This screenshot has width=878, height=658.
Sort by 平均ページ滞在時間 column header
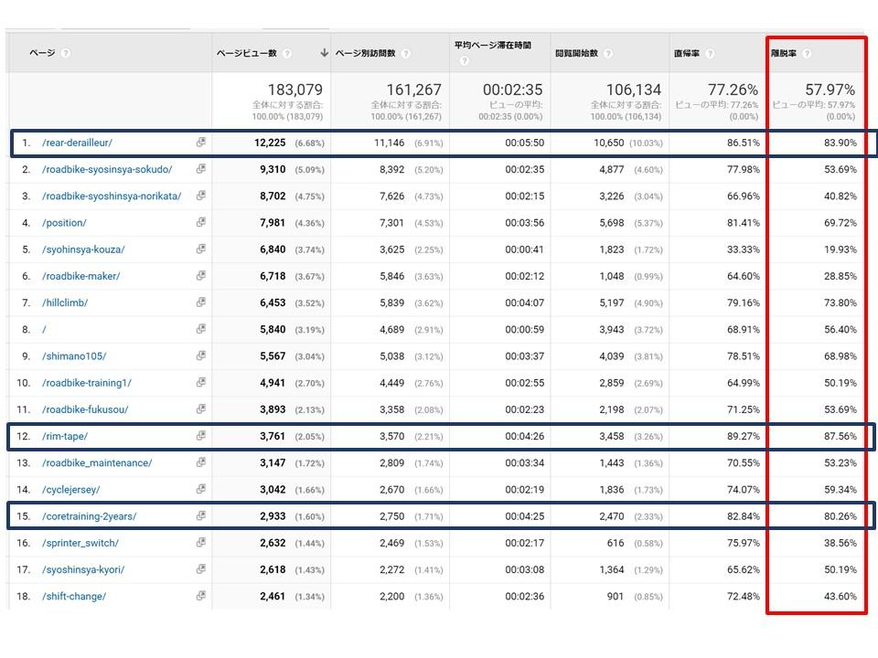click(x=493, y=45)
